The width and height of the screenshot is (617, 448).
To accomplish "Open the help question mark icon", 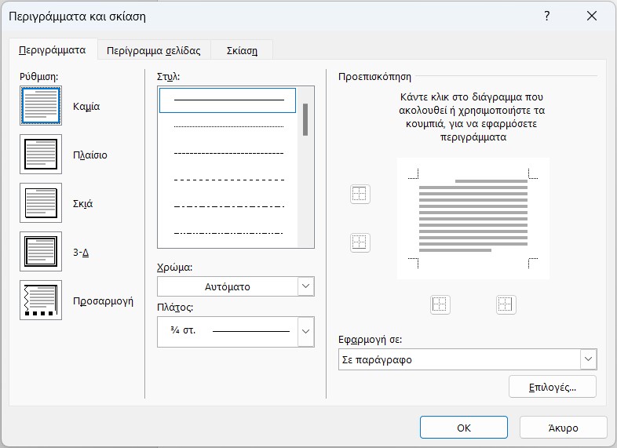I will [x=547, y=16].
